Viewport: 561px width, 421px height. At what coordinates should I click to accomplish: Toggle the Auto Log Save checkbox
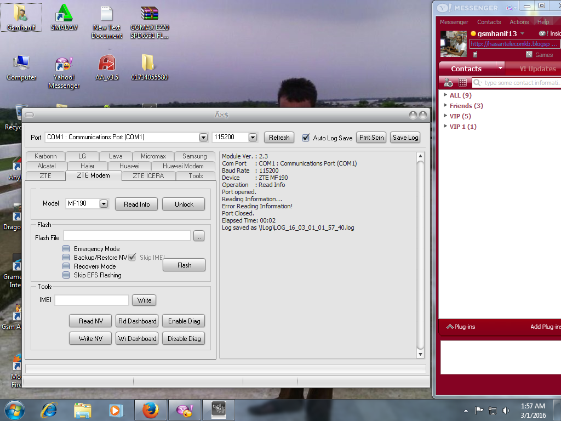click(306, 138)
